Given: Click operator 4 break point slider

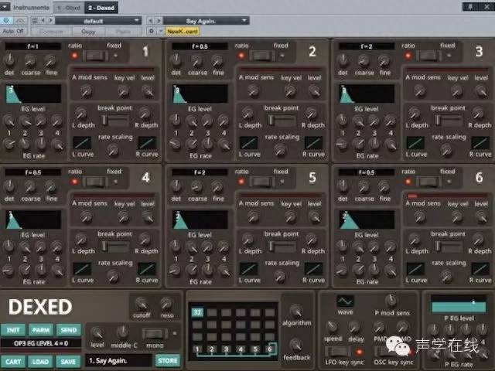Looking at the screenshot, I should pyautogui.click(x=115, y=246).
